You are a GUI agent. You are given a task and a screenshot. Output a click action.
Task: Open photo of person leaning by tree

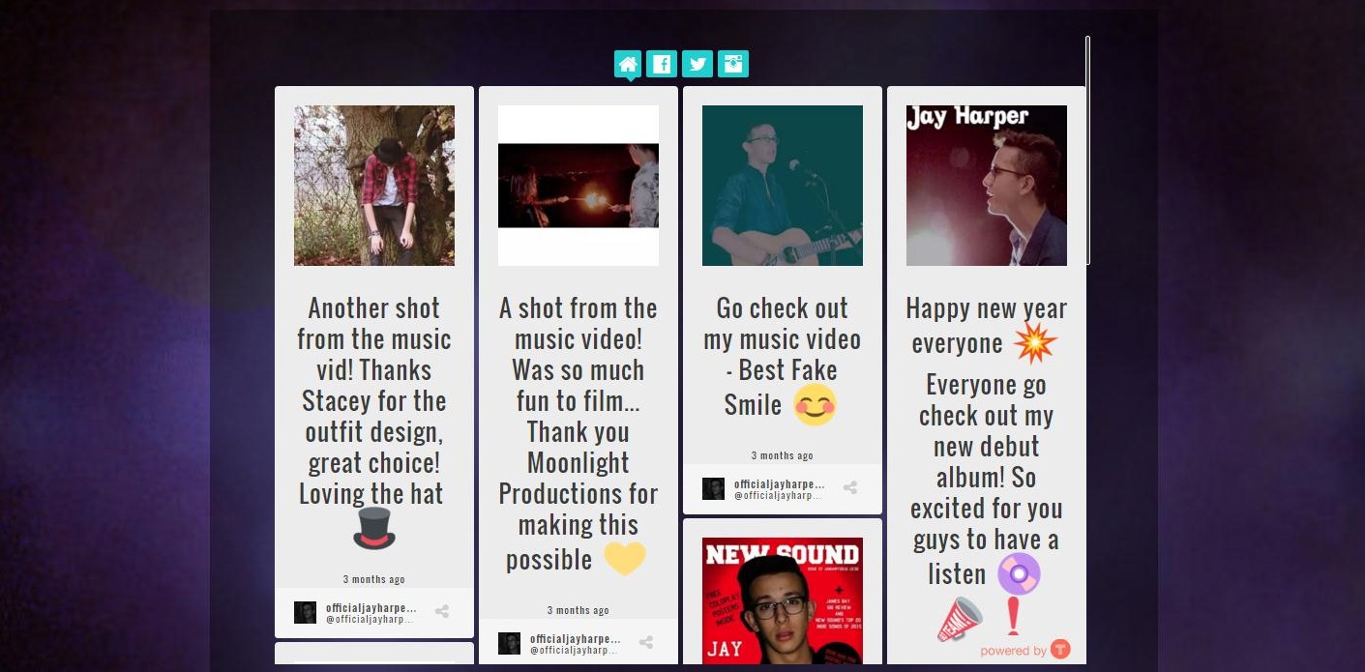tap(374, 186)
